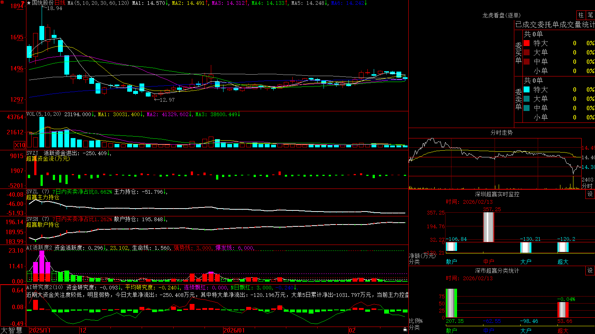Click the 强势线: 3.000 label
595x334 pixels.
[193, 248]
